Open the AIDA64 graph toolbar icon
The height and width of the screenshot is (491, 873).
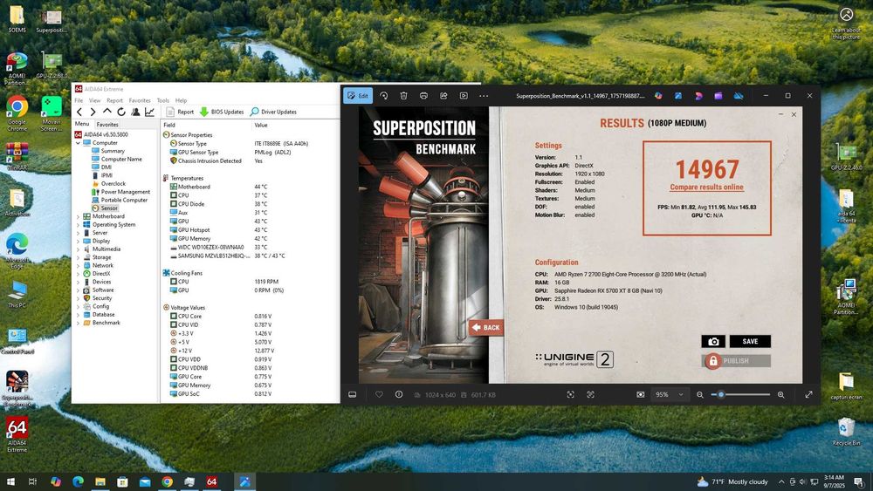click(150, 112)
